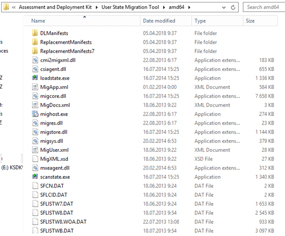Screen dimensions: 285x236
Task: Click the MigUser.xml document icon
Action: pos(35,150)
